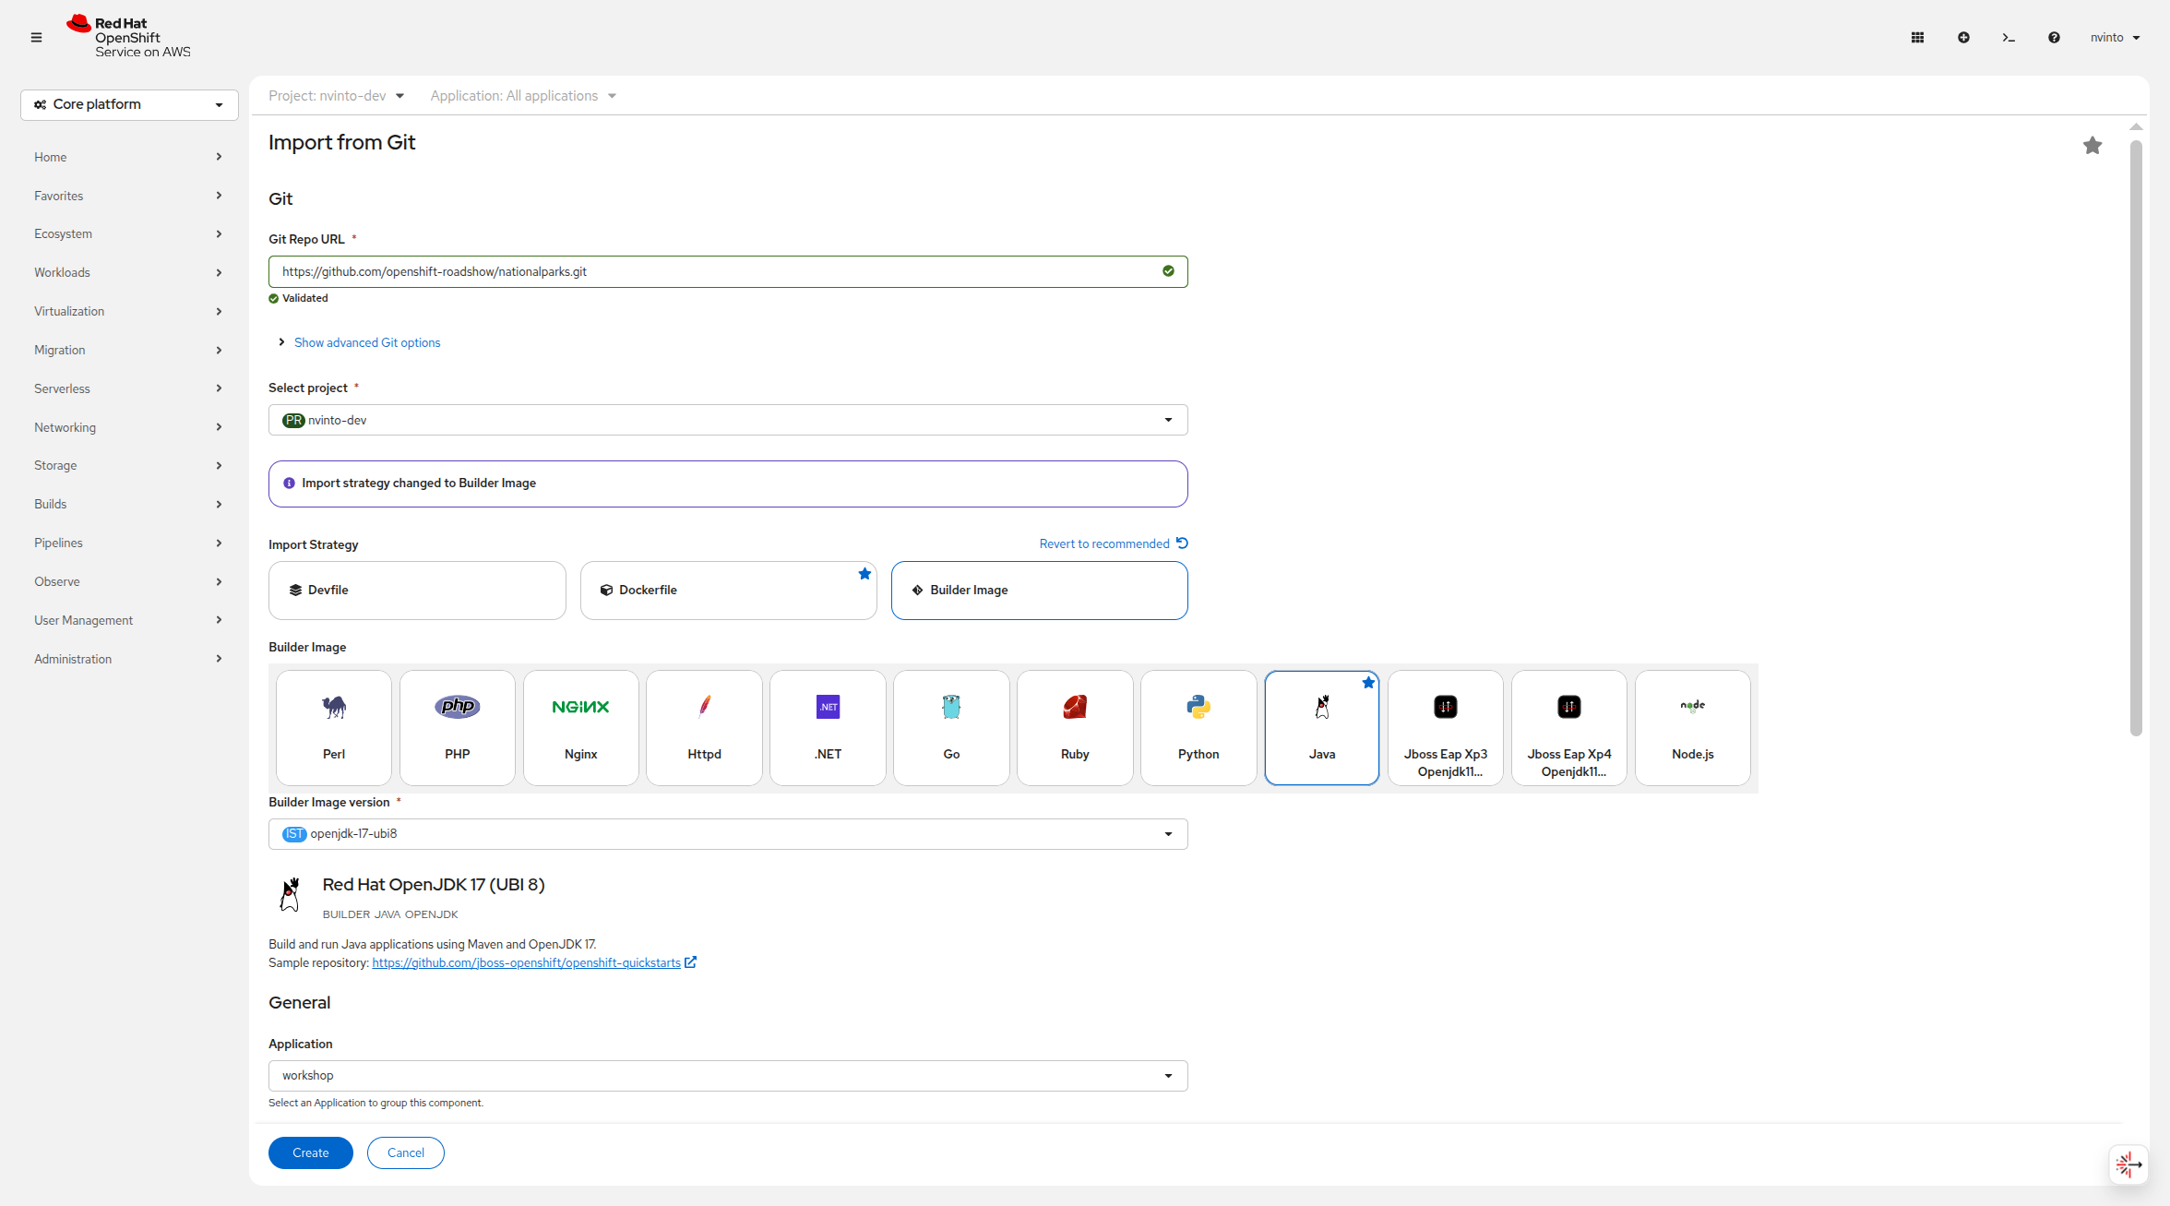Open the help question mark icon

pos(2054,38)
